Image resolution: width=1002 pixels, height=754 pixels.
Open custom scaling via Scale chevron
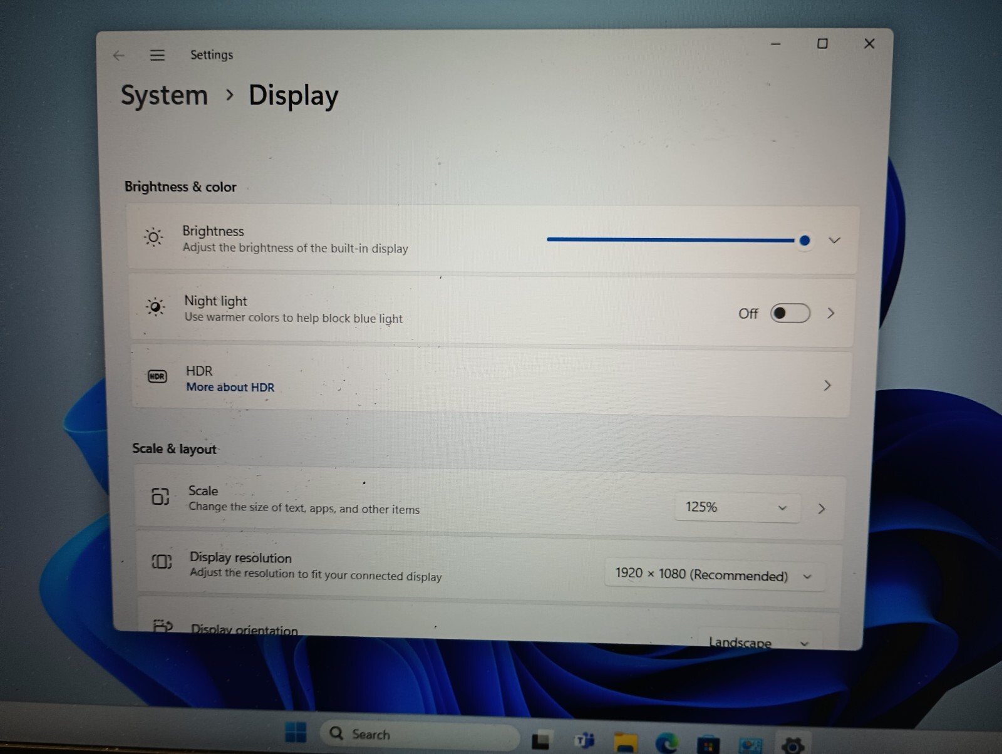tap(822, 509)
